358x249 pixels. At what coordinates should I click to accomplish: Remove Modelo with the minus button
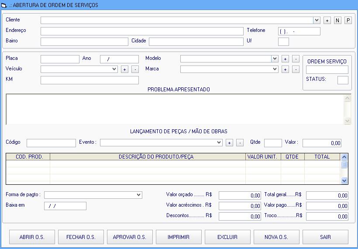click(x=296, y=59)
